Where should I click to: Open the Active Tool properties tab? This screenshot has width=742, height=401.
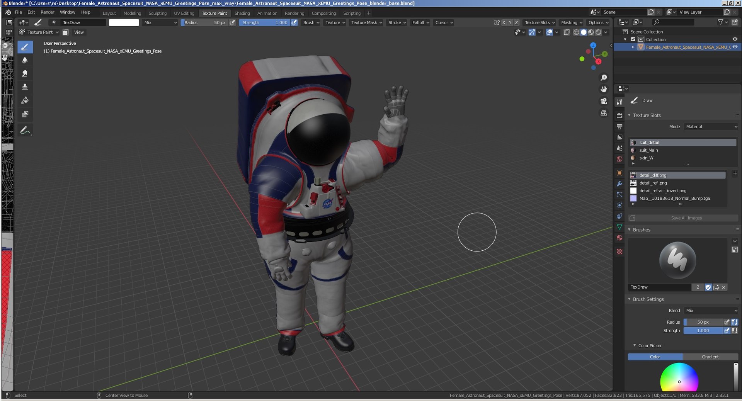619,102
